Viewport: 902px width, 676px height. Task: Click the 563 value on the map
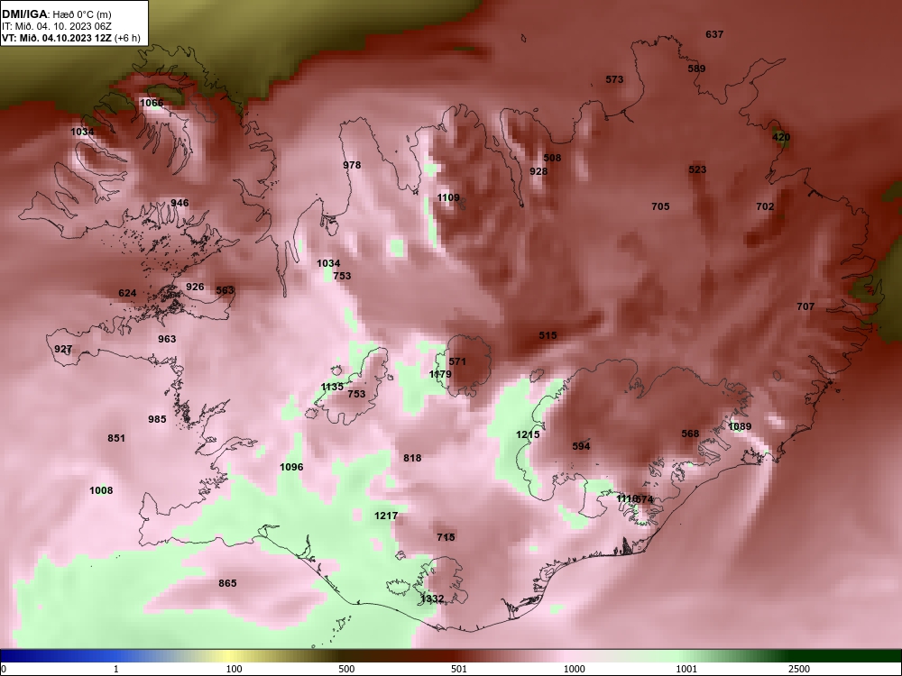[225, 290]
